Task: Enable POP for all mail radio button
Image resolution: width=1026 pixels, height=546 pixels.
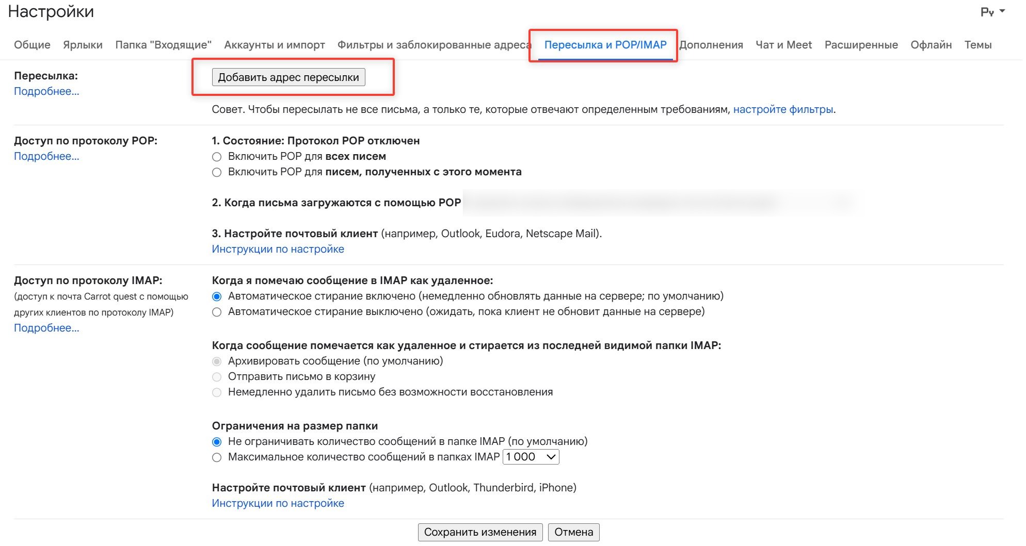Action: point(217,157)
